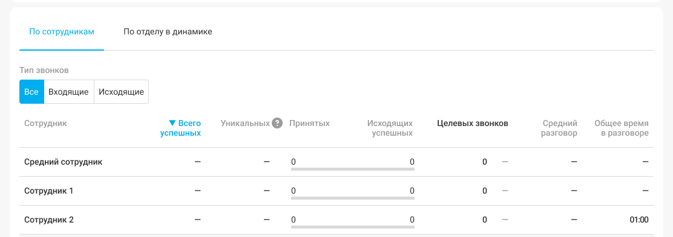Image resolution: width=673 pixels, height=237 pixels.
Task: Sort by Исходящих успешных column
Action: [x=390, y=128]
